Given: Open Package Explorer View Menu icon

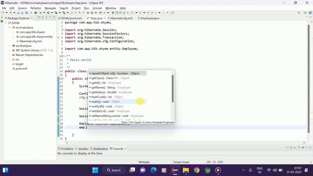Looking at the screenshot, I should [46, 18].
